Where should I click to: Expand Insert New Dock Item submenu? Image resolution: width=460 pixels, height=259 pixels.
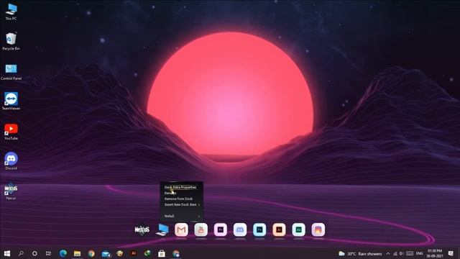(x=182, y=204)
